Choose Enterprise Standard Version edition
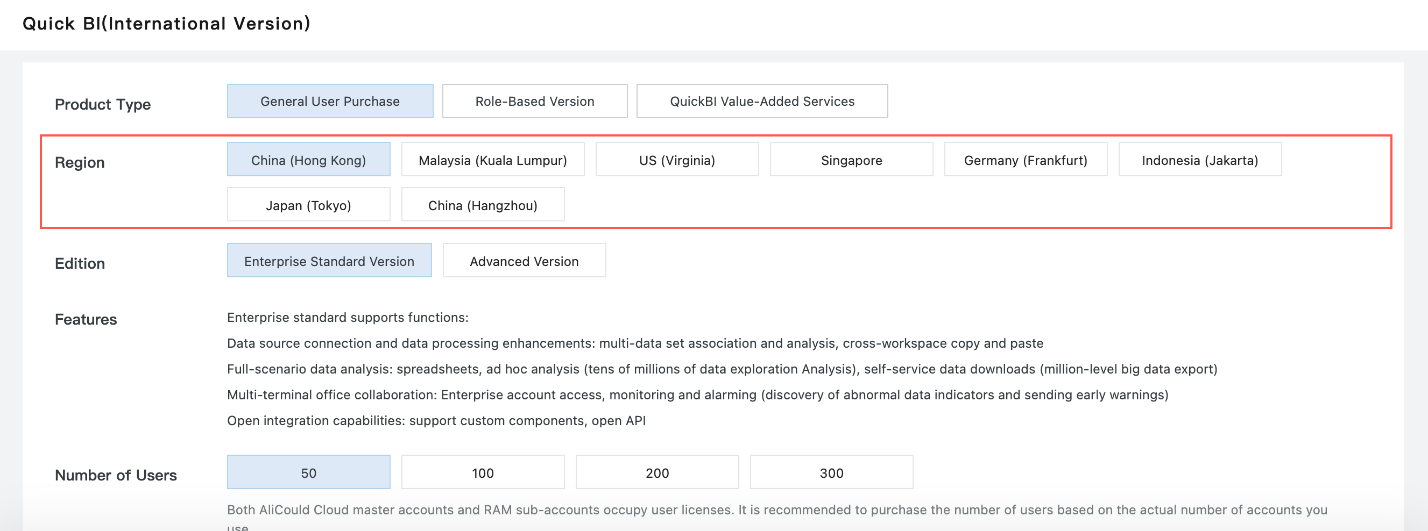Image resolution: width=1428 pixels, height=531 pixels. 329,261
